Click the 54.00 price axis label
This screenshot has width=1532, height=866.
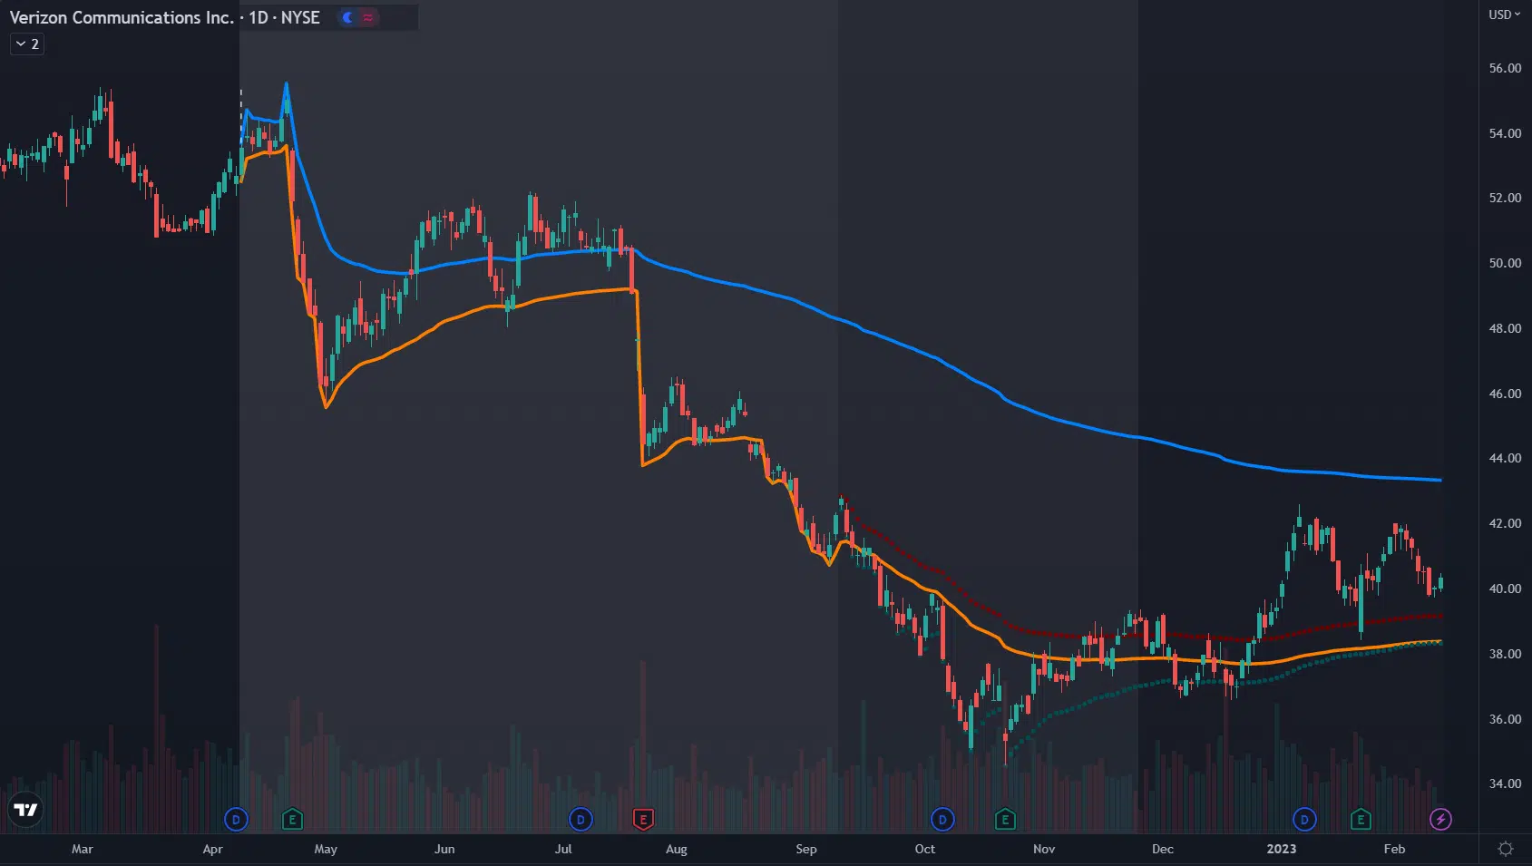1505,133
